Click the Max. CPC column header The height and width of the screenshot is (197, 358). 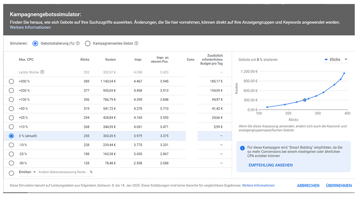(26, 59)
